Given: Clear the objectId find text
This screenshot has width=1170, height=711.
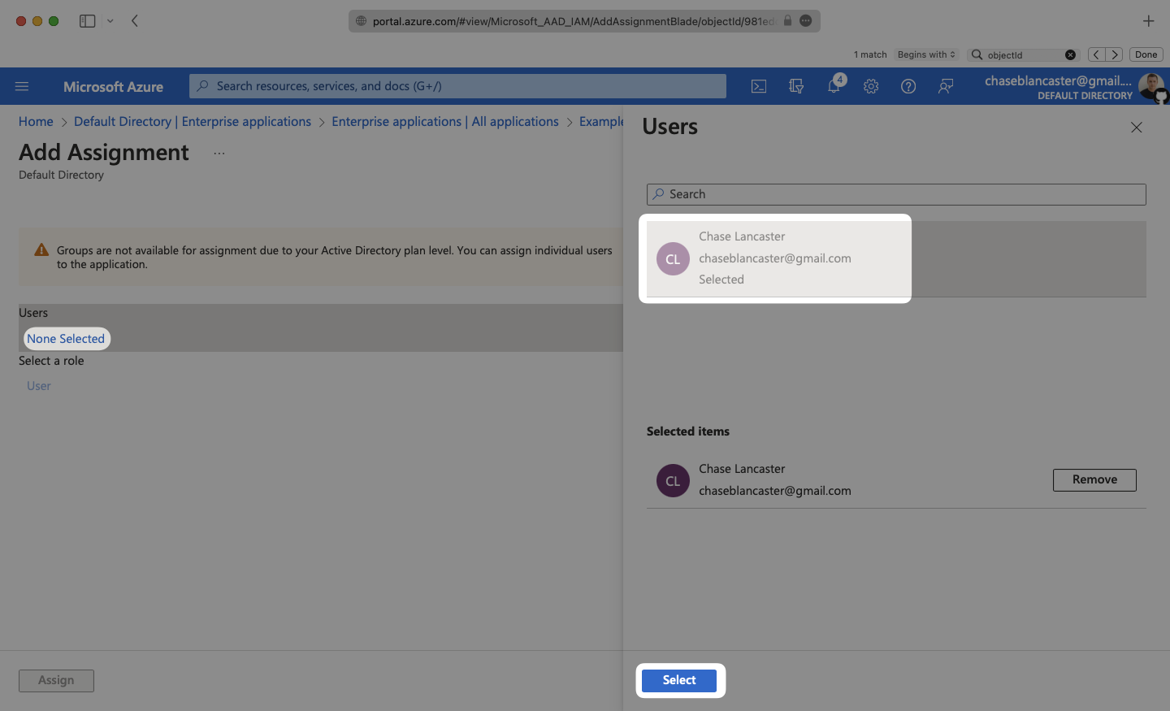Looking at the screenshot, I should [x=1070, y=55].
